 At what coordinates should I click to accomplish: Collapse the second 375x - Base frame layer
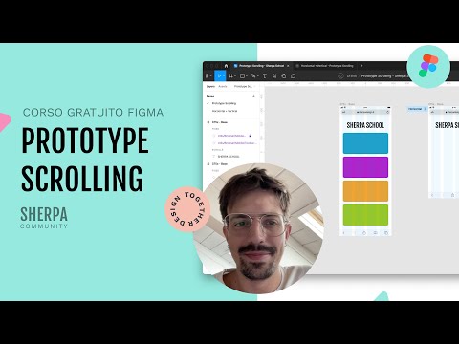pyautogui.click(x=208, y=164)
